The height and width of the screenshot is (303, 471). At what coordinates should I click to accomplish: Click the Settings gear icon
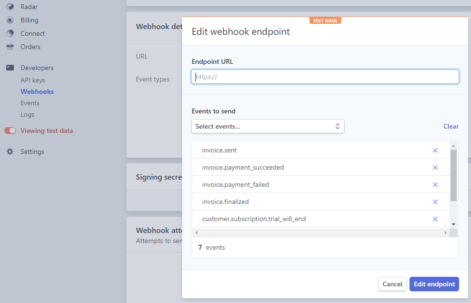(10, 151)
